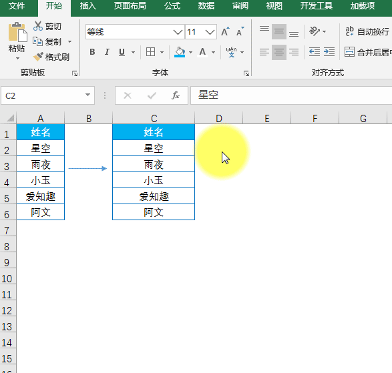The height and width of the screenshot is (373, 392).
Task: Align text right in cell
Action: (294, 52)
